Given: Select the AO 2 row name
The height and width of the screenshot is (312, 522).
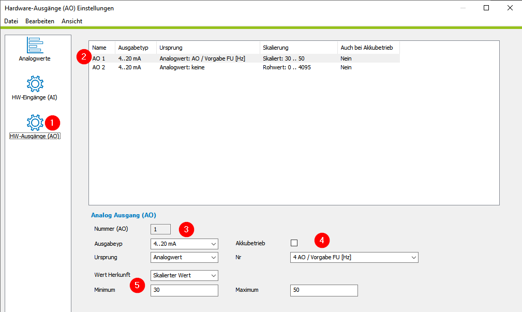Looking at the screenshot, I should (x=98, y=67).
